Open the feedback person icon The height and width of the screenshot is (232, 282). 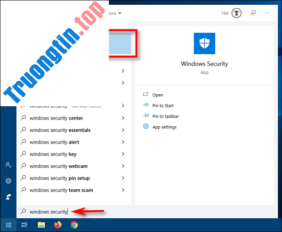253,13
